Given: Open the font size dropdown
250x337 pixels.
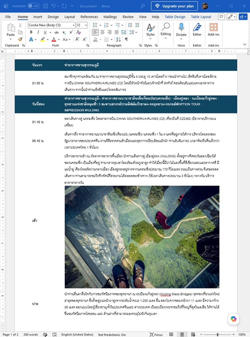Looking at the screenshot, I should (86, 25).
